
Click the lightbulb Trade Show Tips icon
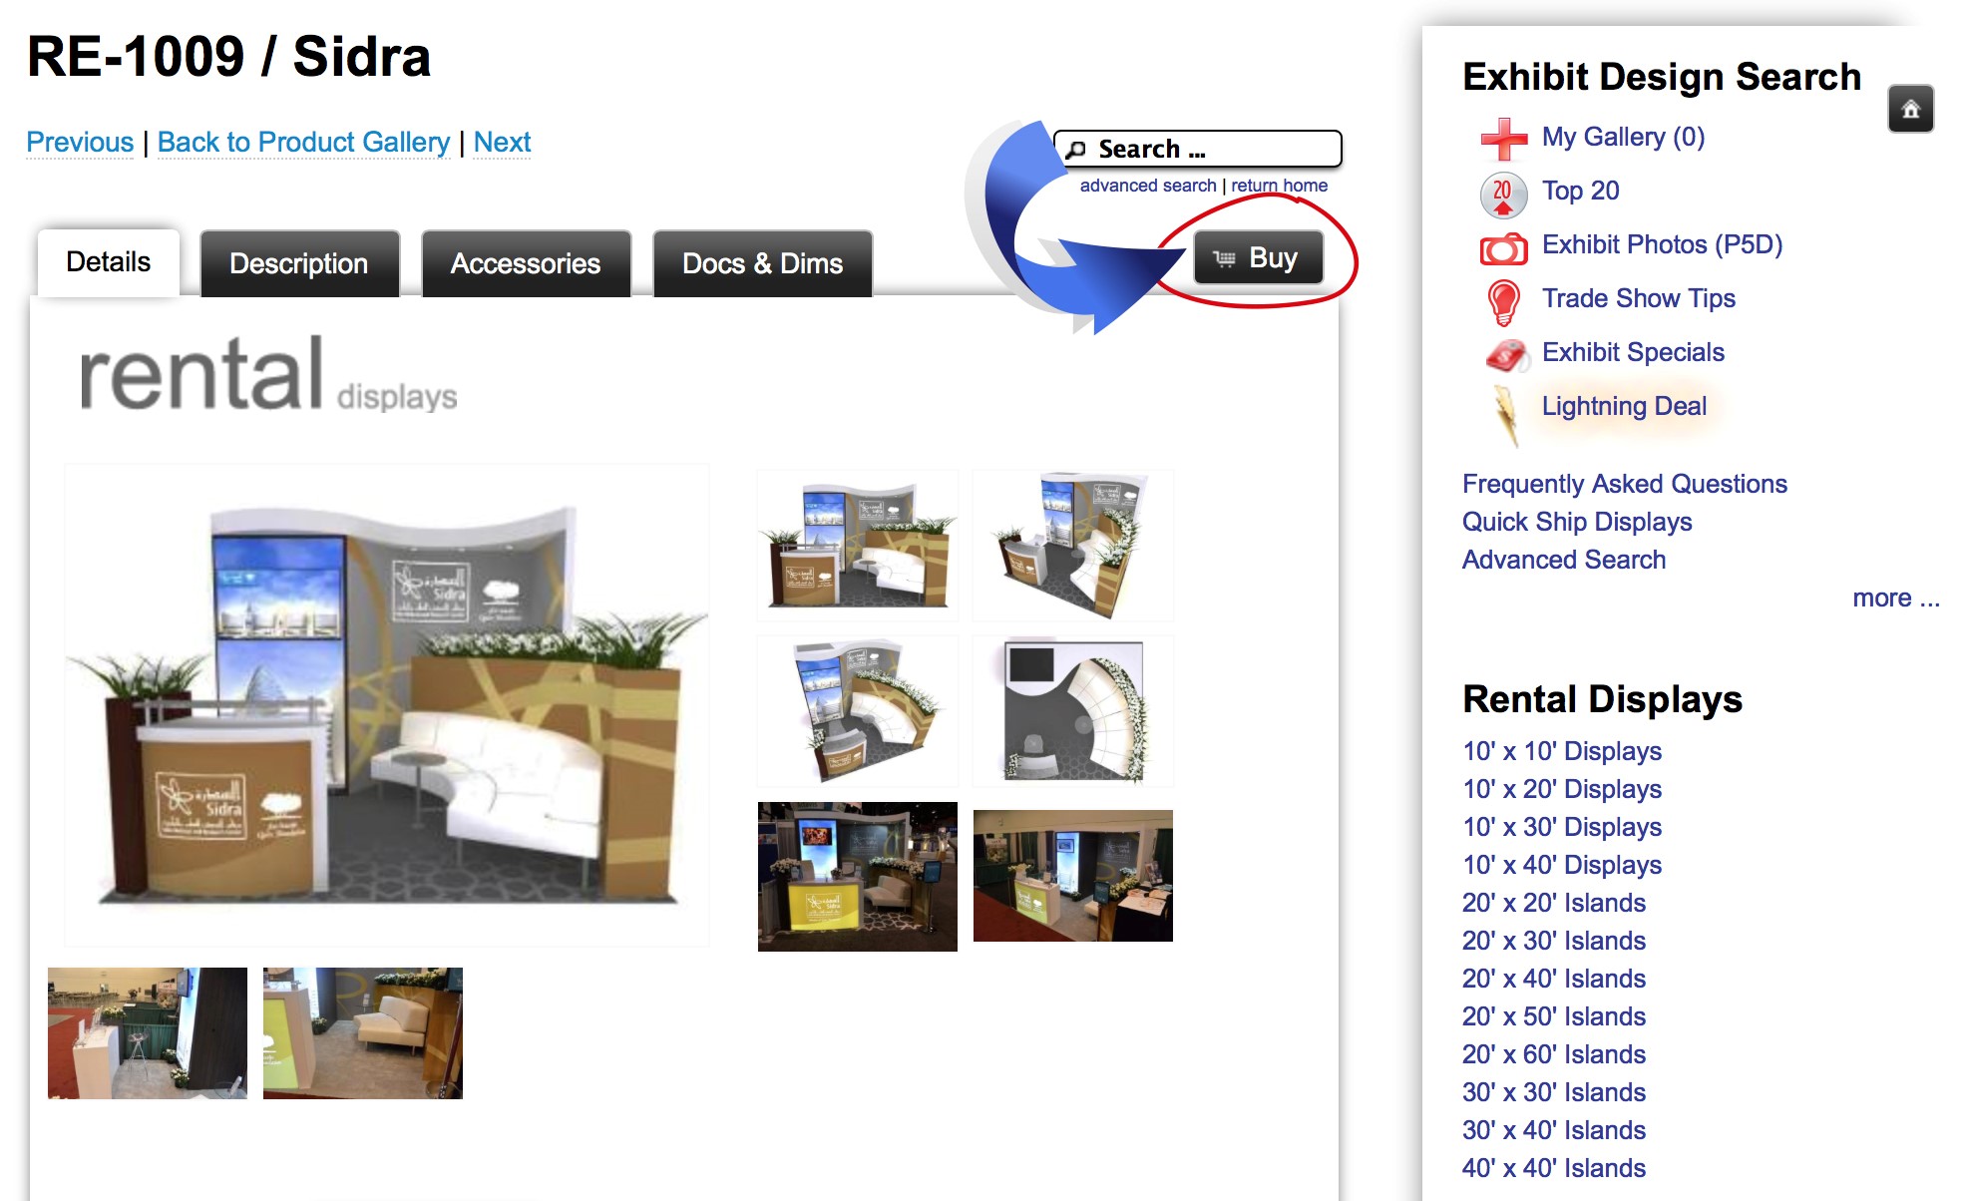click(x=1503, y=301)
